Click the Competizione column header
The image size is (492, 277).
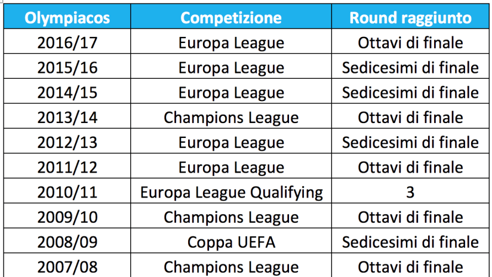pyautogui.click(x=231, y=16)
